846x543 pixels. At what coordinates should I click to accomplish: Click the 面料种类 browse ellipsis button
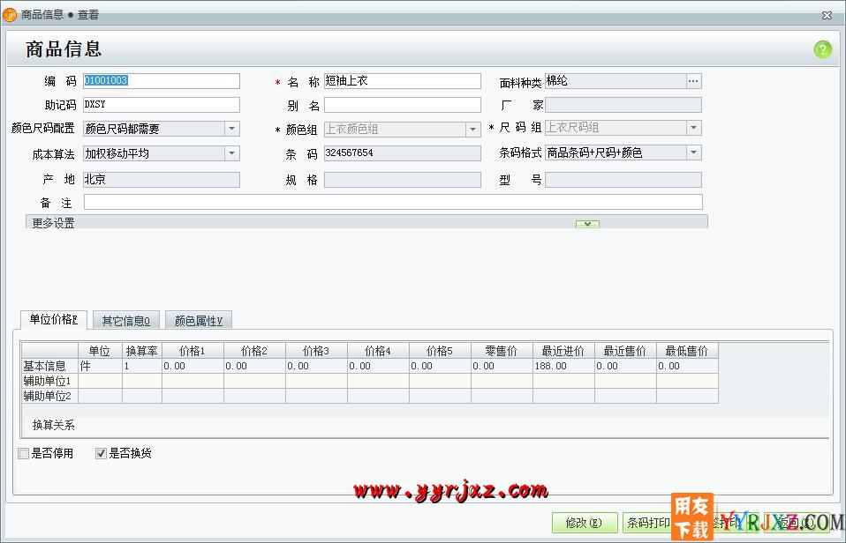tap(693, 81)
